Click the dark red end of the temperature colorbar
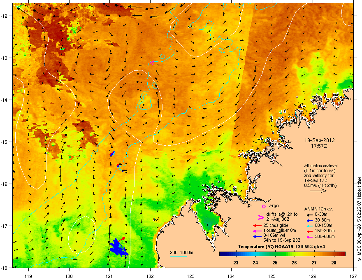This screenshot has width=362, height=280. pos(342,254)
